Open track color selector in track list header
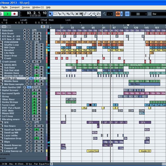Viewport: 166px width, 166px height. click(43, 27)
